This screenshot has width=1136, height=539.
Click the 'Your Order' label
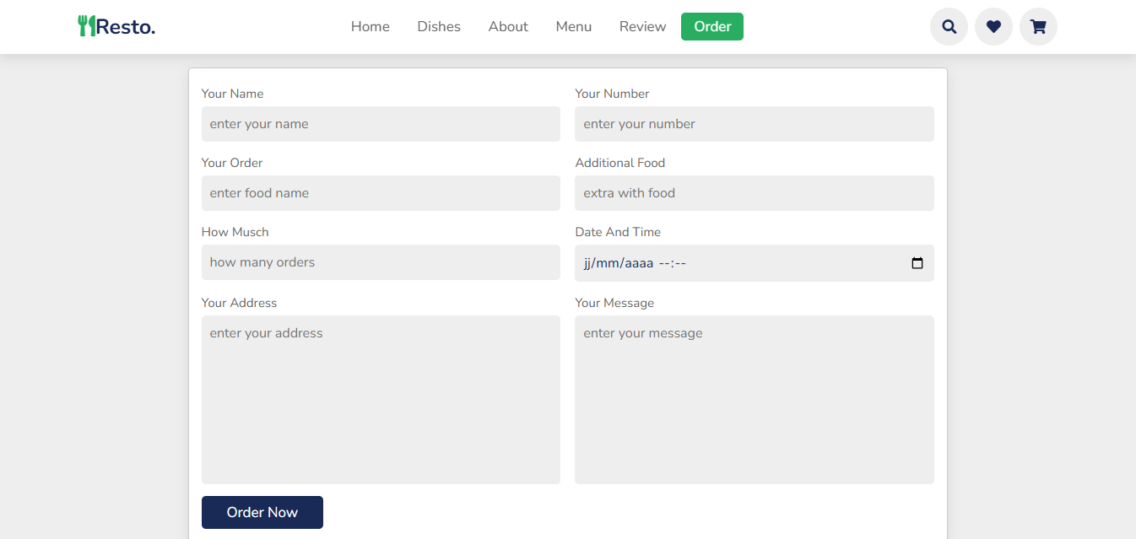(232, 163)
